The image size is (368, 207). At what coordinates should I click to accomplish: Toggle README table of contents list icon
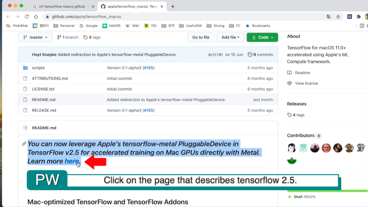click(x=25, y=128)
